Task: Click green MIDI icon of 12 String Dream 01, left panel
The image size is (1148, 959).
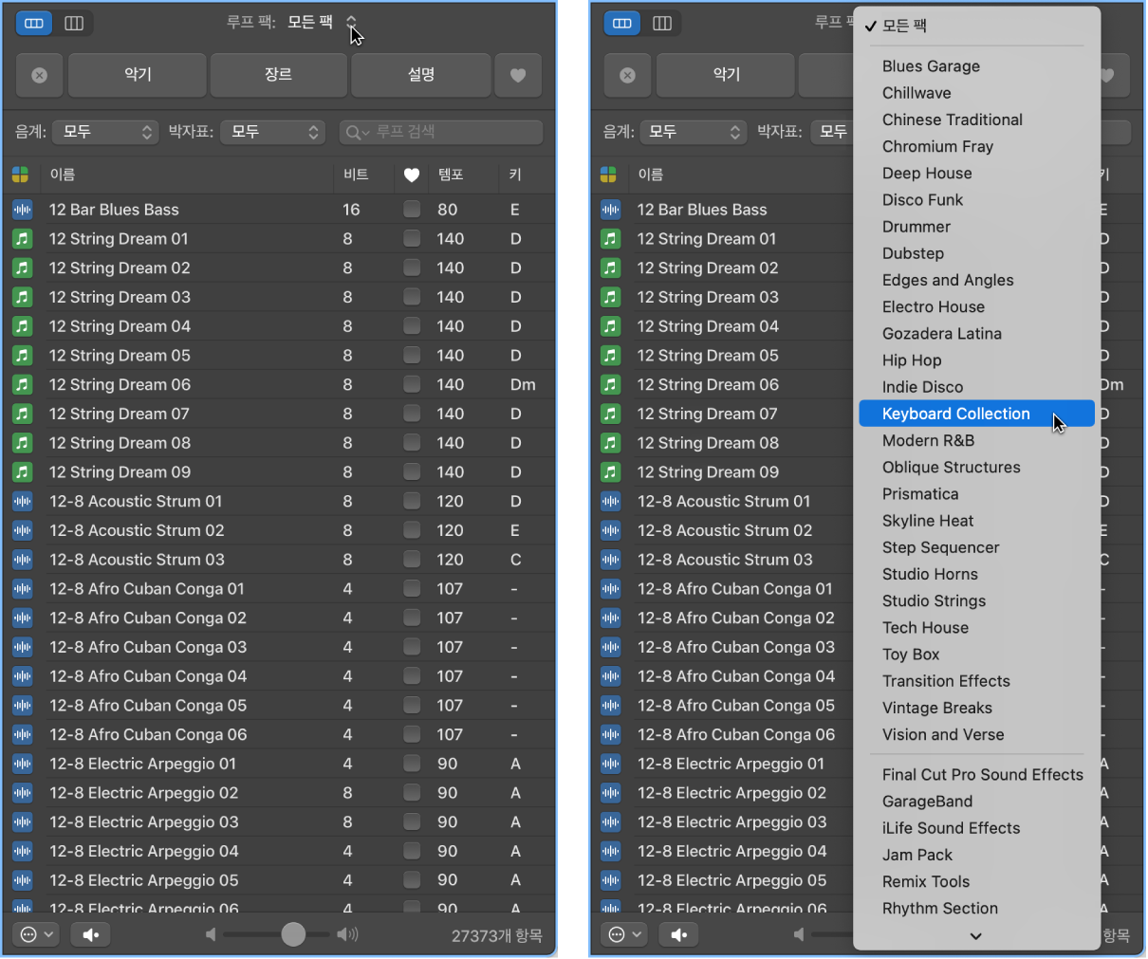Action: (23, 239)
